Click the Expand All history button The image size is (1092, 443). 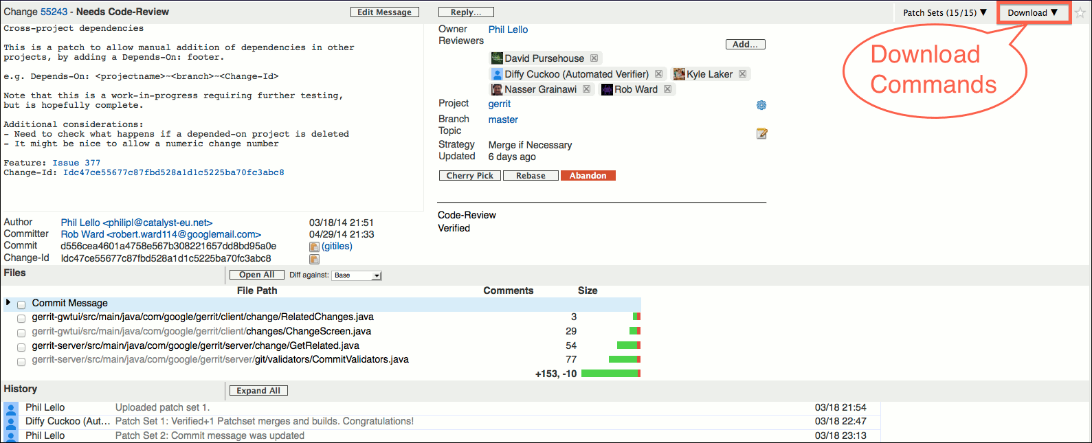[x=258, y=391]
